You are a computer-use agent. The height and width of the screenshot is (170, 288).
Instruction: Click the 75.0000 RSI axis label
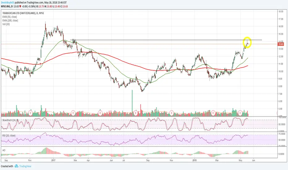pyautogui.click(x=282, y=134)
